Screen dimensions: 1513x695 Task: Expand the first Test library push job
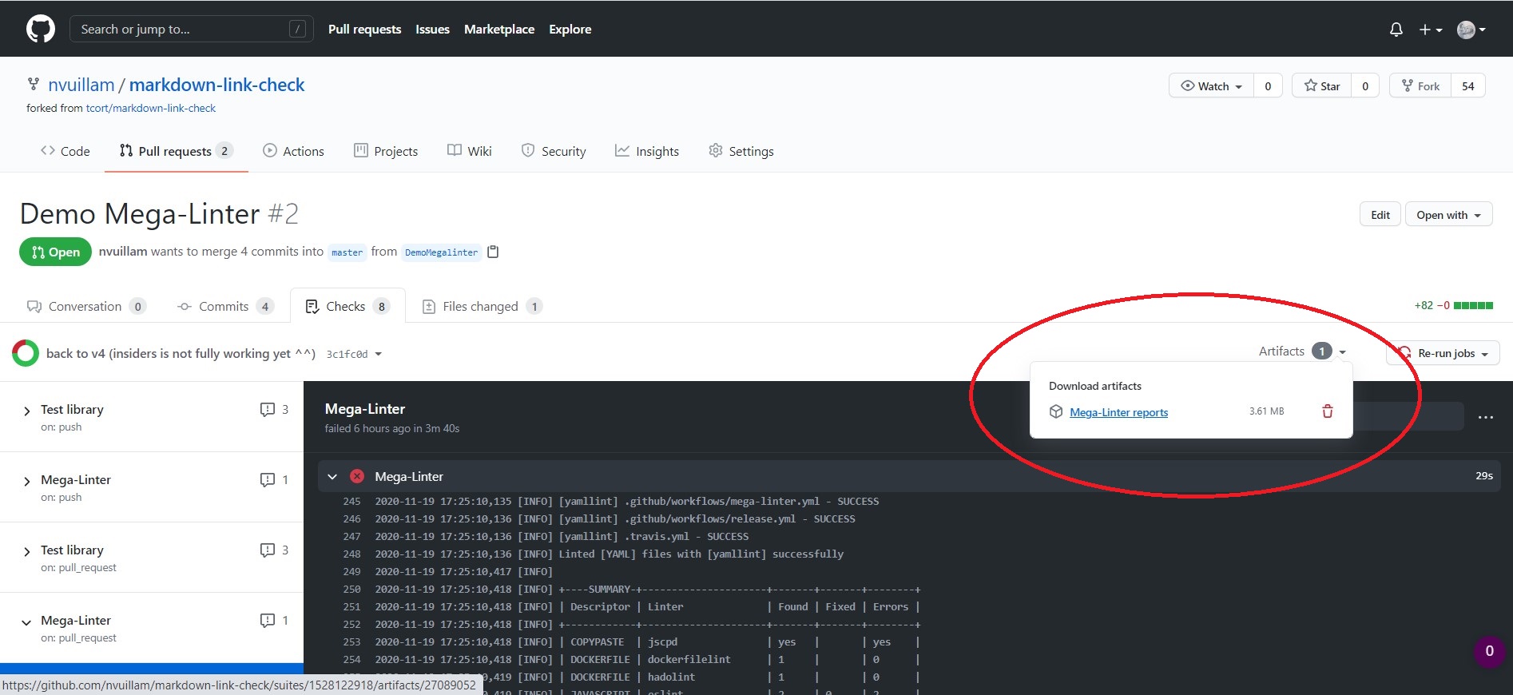click(27, 411)
